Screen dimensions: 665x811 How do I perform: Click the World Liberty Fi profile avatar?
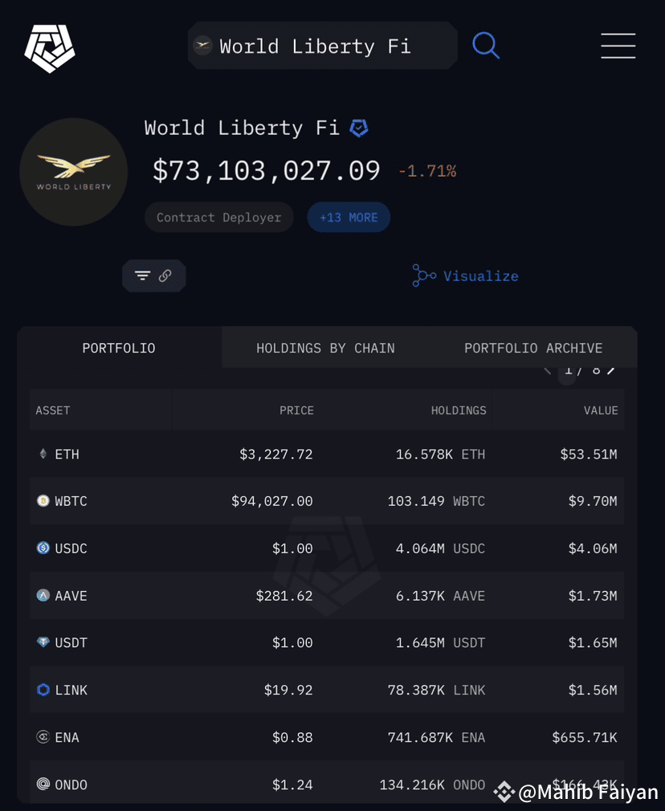click(73, 172)
